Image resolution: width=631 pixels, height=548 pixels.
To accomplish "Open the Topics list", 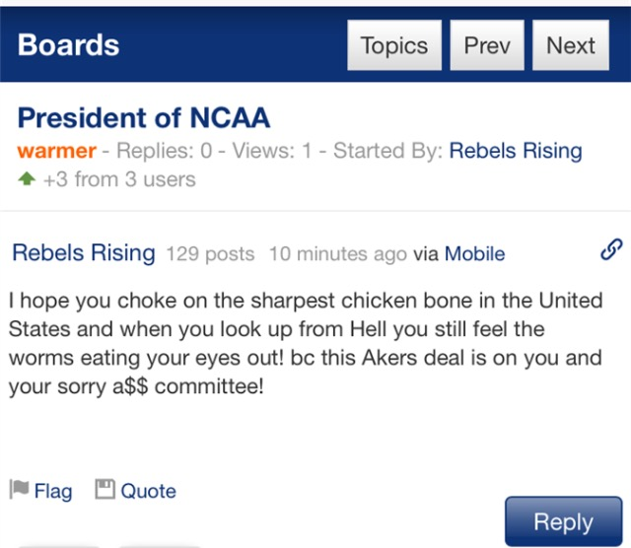I will 393,45.
